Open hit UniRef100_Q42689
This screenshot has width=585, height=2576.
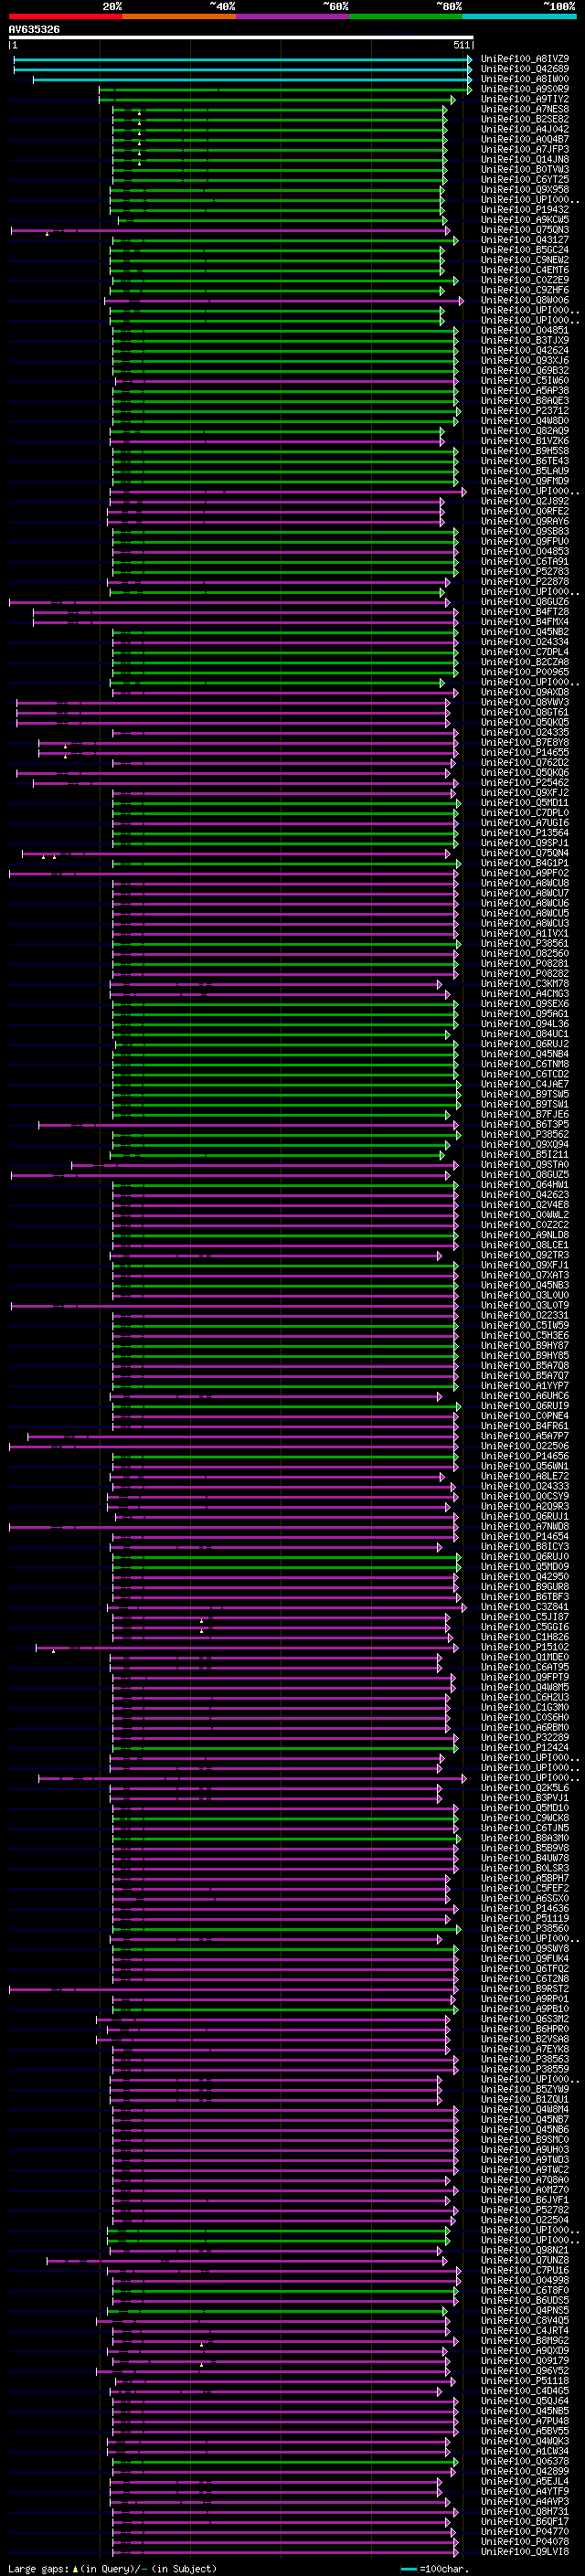[x=524, y=69]
